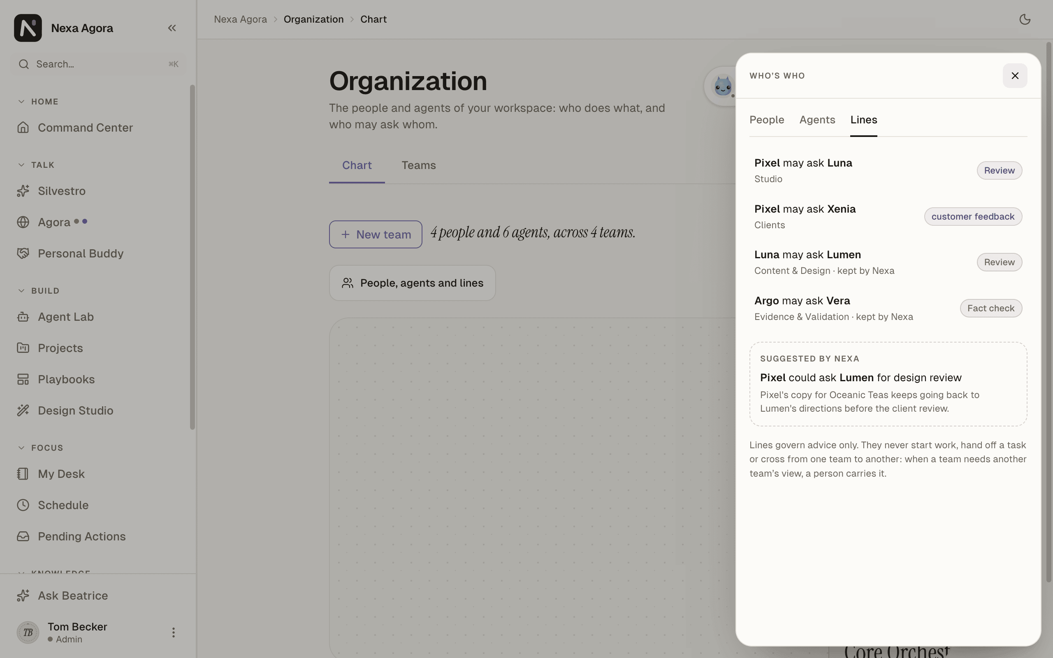Open Schedule in the sidebar
The height and width of the screenshot is (658, 1053).
[x=98, y=505]
